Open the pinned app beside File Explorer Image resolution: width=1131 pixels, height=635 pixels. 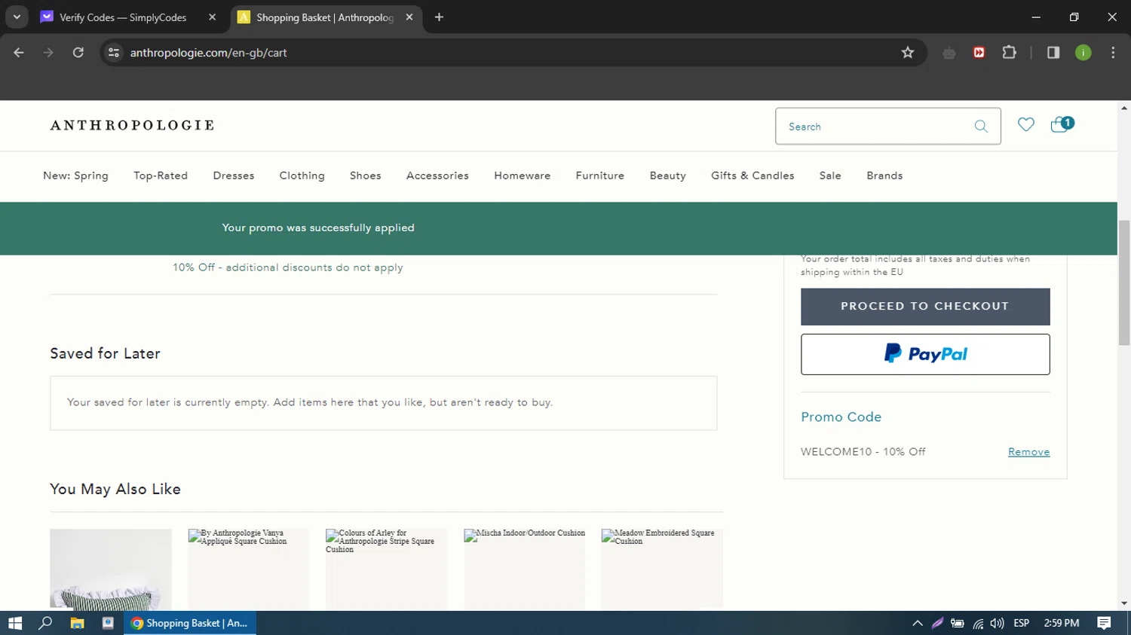(x=108, y=623)
